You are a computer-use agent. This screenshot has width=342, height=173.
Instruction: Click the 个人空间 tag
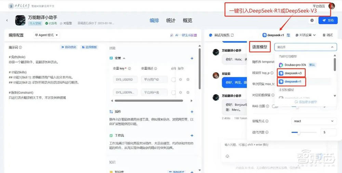(35, 23)
